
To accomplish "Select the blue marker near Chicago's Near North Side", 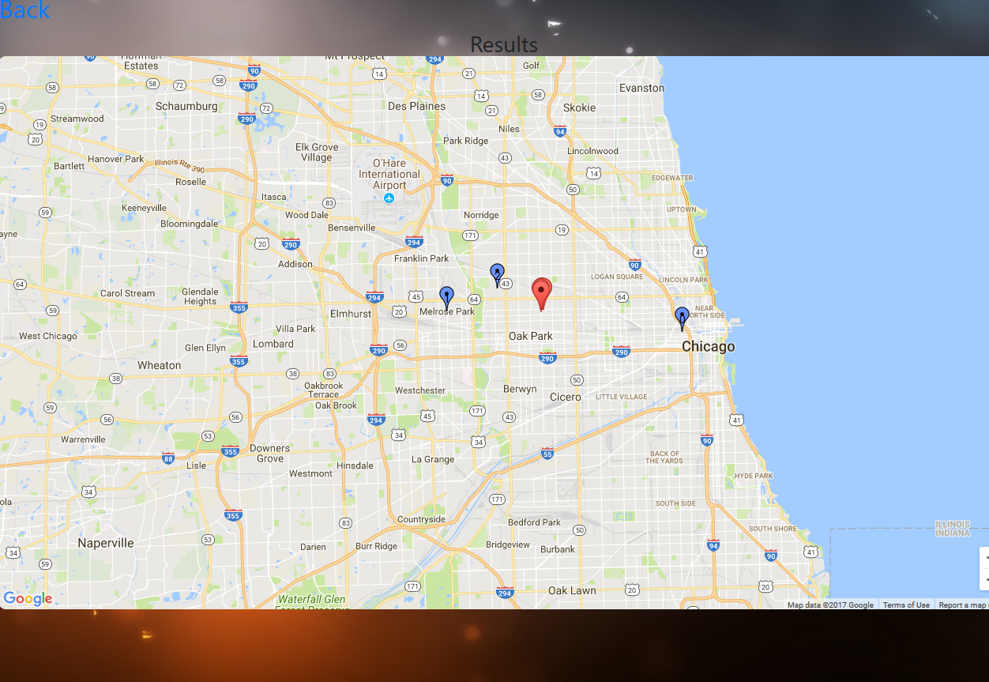I will coord(682,318).
